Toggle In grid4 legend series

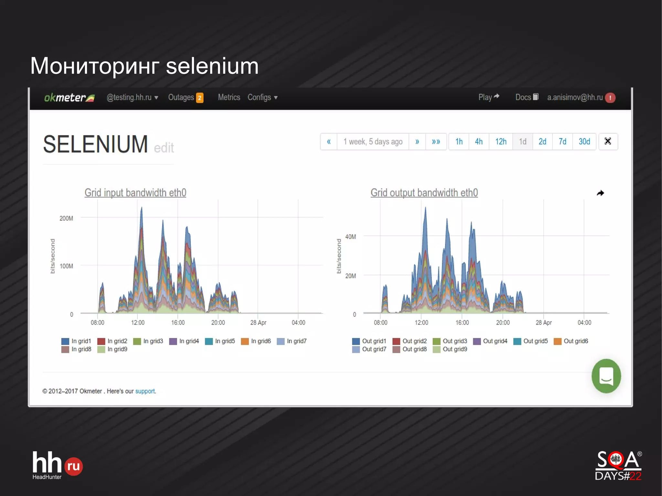click(184, 341)
